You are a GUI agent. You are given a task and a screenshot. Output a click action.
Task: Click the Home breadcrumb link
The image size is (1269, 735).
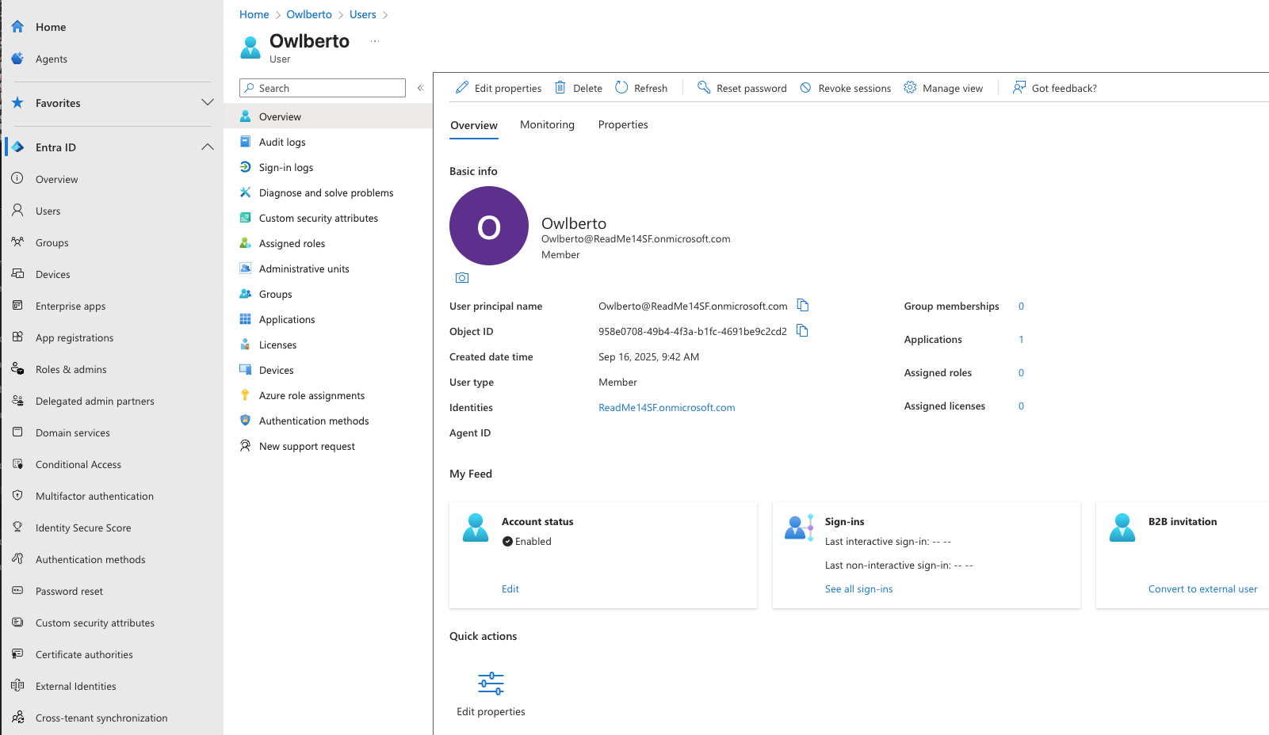click(254, 14)
